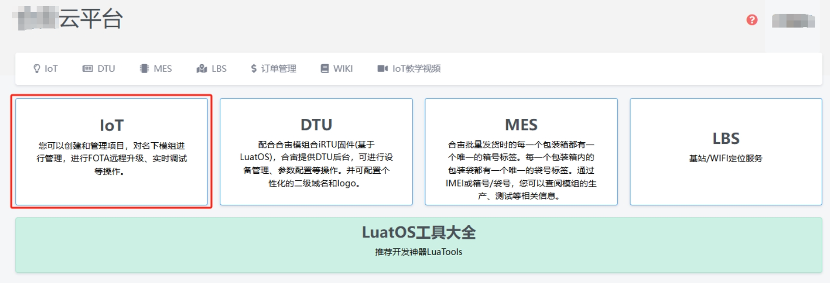This screenshot has height=283, width=830.
Task: Click the IoT card description mentioning FOTA远程升级
Action: 111,159
